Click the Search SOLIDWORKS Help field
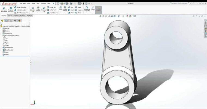 [x=179, y=4]
